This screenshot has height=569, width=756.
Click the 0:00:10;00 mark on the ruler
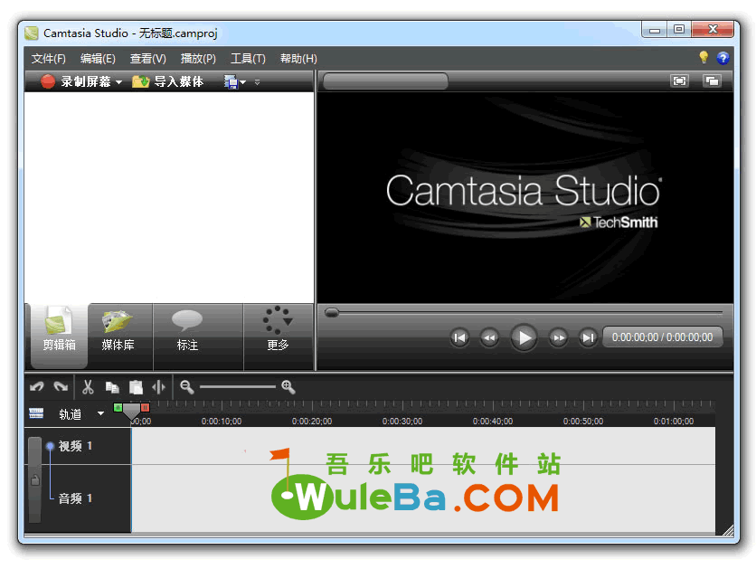pos(222,421)
